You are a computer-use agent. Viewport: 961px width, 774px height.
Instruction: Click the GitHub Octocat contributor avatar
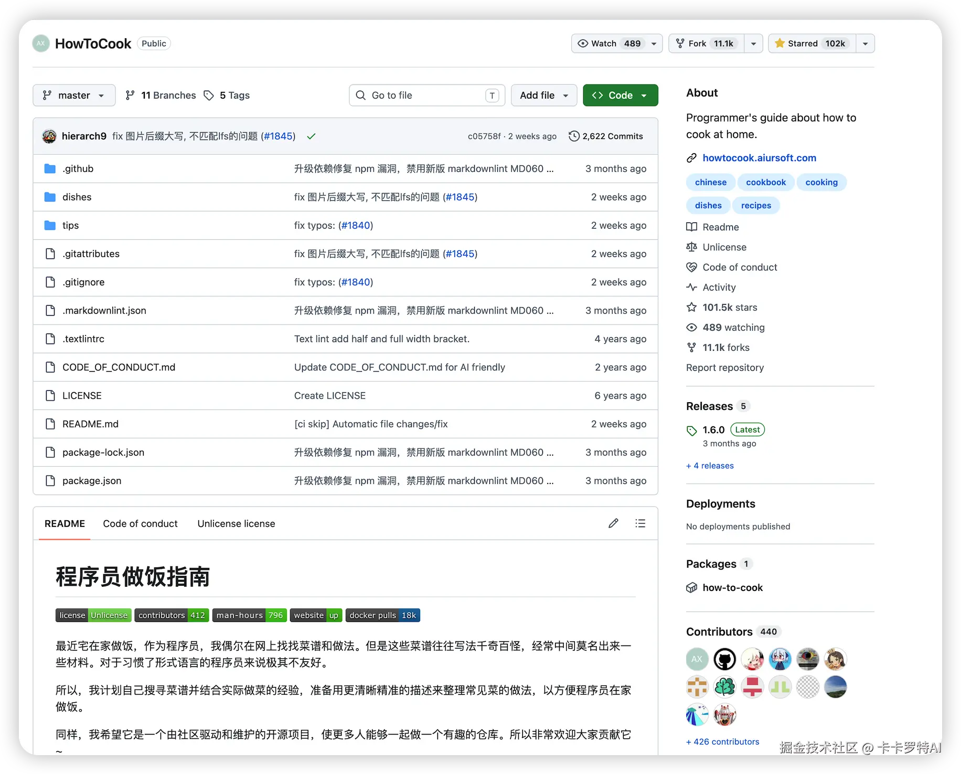[x=724, y=659]
